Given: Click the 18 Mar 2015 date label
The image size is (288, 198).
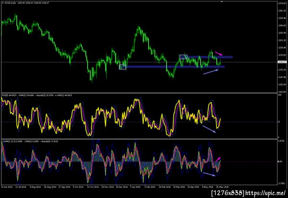Looking at the screenshot, I should pyautogui.click(x=179, y=187).
